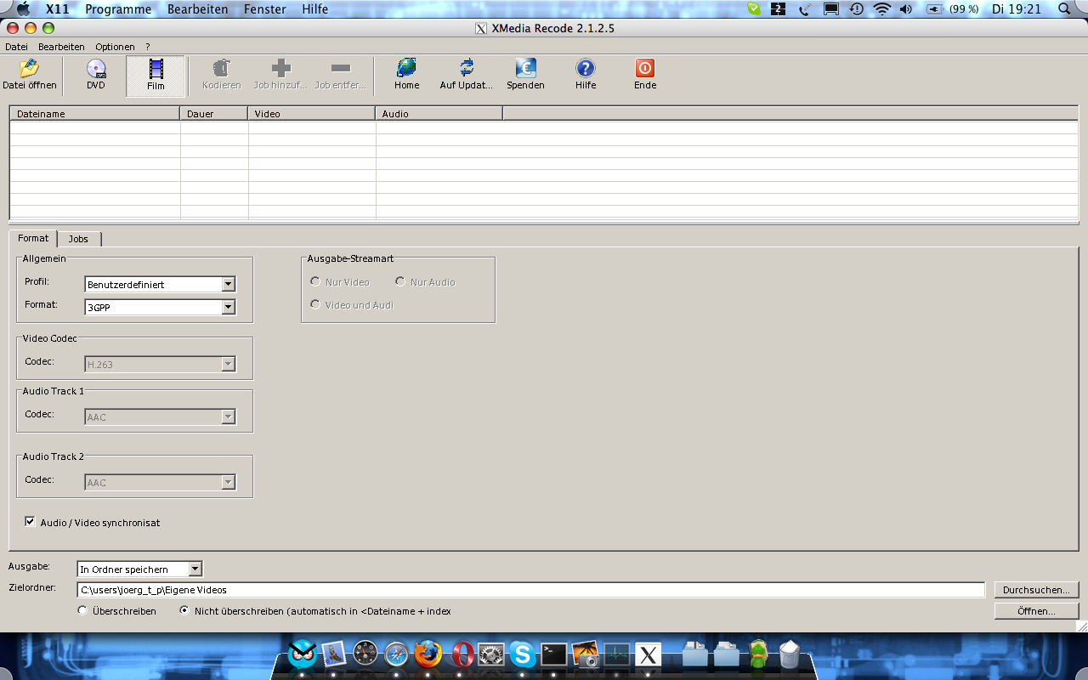Check for updates via Auf Updat...
The image size is (1088, 680).
tap(467, 75)
